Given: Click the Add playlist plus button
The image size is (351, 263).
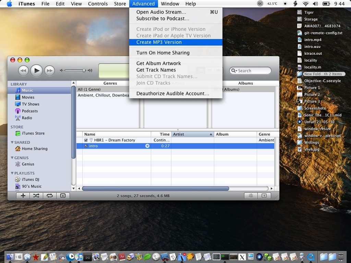Looking at the screenshot, I should point(23,196).
